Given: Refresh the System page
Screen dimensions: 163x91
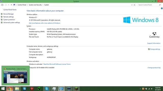Looking at the screenshot, I should tap(134, 5).
